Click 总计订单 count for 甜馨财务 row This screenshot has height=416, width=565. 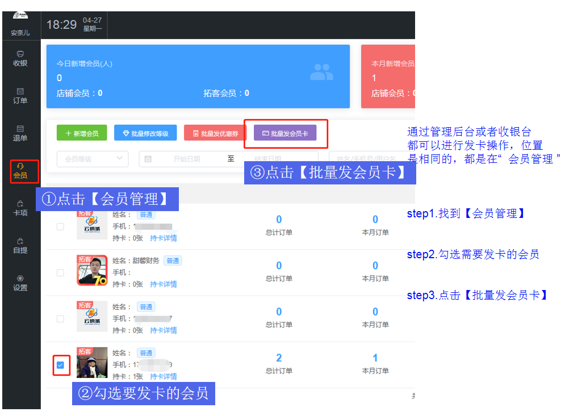click(279, 266)
